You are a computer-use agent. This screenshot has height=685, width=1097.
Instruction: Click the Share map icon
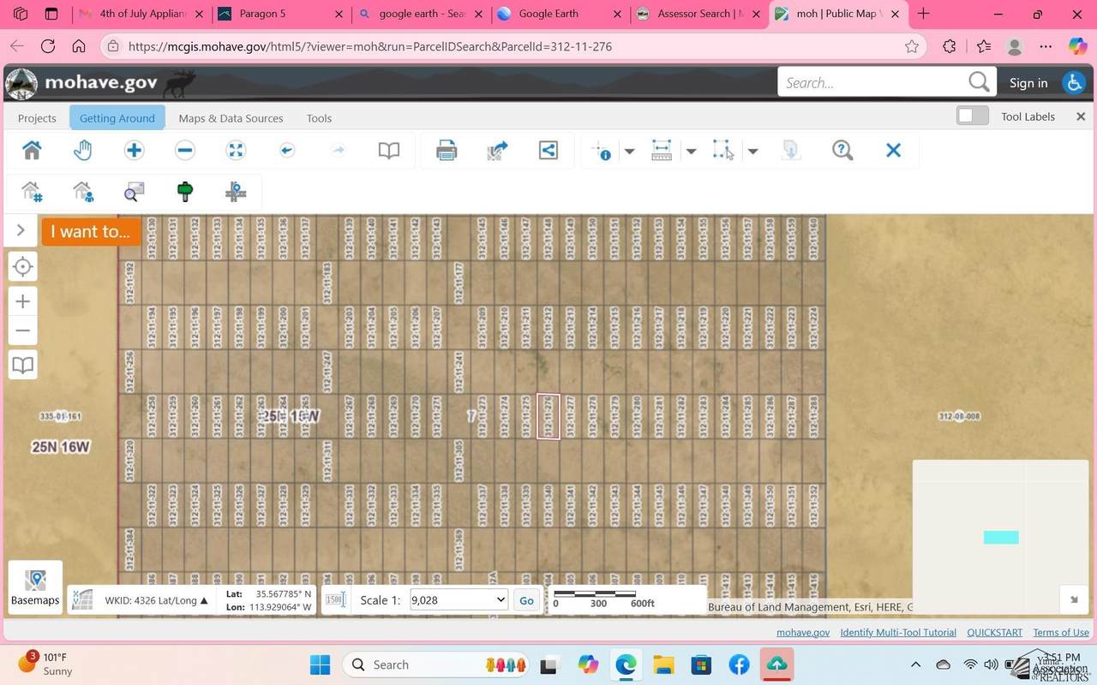coord(548,151)
